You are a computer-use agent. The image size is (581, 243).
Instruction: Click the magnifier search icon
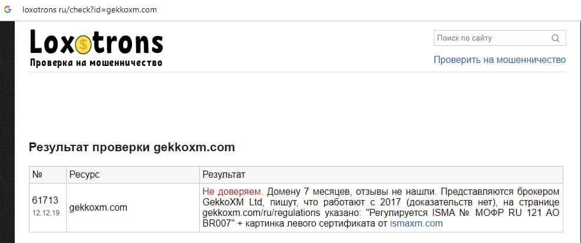(x=555, y=39)
